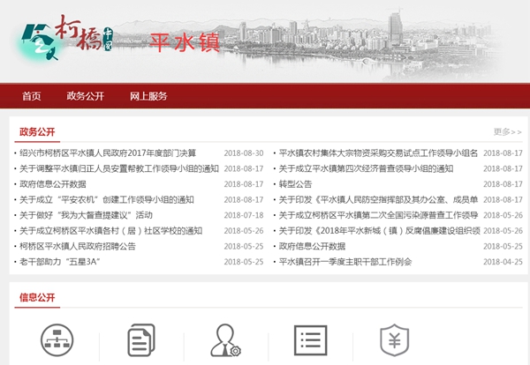
Task: Select the list icon under 信息公开
Action: coord(309,343)
